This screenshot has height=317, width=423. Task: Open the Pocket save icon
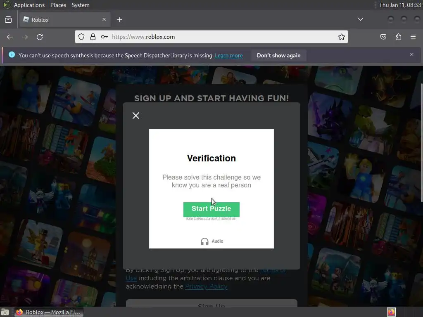tap(383, 37)
